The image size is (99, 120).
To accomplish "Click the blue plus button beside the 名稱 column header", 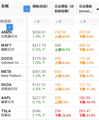I will (27, 9).
